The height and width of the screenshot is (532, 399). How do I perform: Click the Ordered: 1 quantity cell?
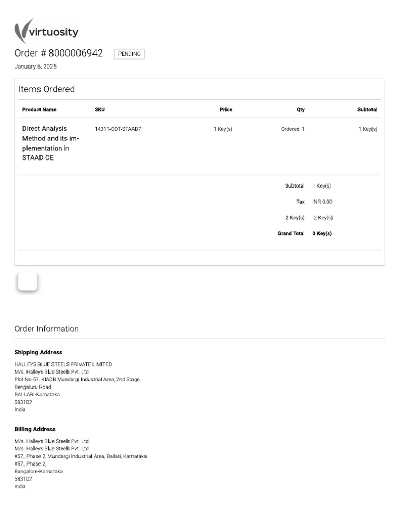(x=293, y=129)
